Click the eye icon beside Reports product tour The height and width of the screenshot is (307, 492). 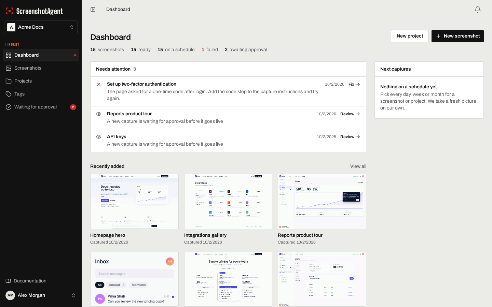[99, 114]
